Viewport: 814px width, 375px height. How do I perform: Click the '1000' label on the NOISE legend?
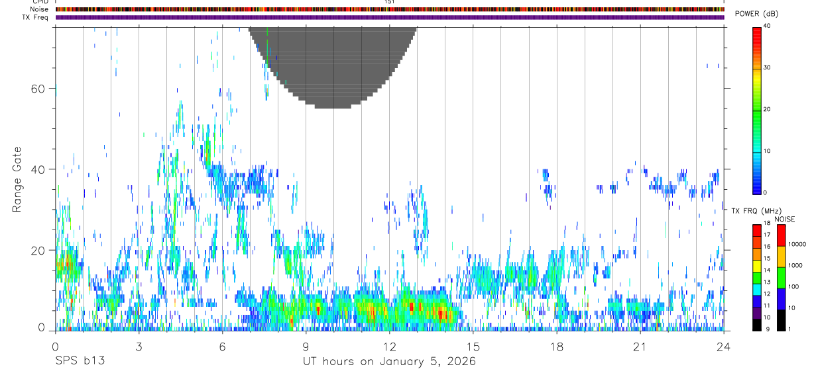click(795, 266)
